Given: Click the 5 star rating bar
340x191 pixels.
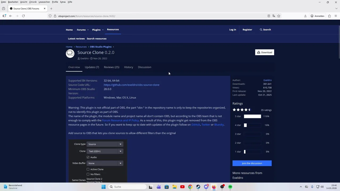Looking at the screenshot, I should 252,116.
